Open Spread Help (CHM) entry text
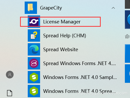Viewport: 130px width, 98px height. tap(64, 36)
